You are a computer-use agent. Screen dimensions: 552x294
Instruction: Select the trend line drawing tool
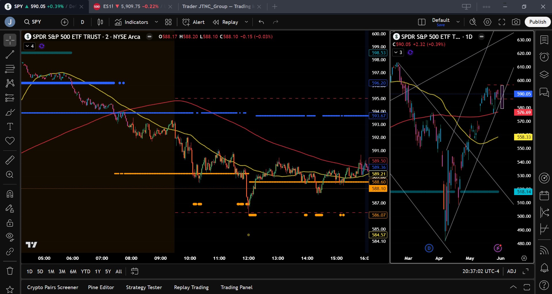[x=10, y=55]
